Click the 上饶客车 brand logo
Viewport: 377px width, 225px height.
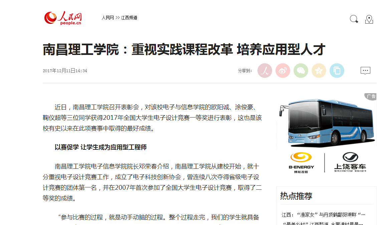point(350,162)
